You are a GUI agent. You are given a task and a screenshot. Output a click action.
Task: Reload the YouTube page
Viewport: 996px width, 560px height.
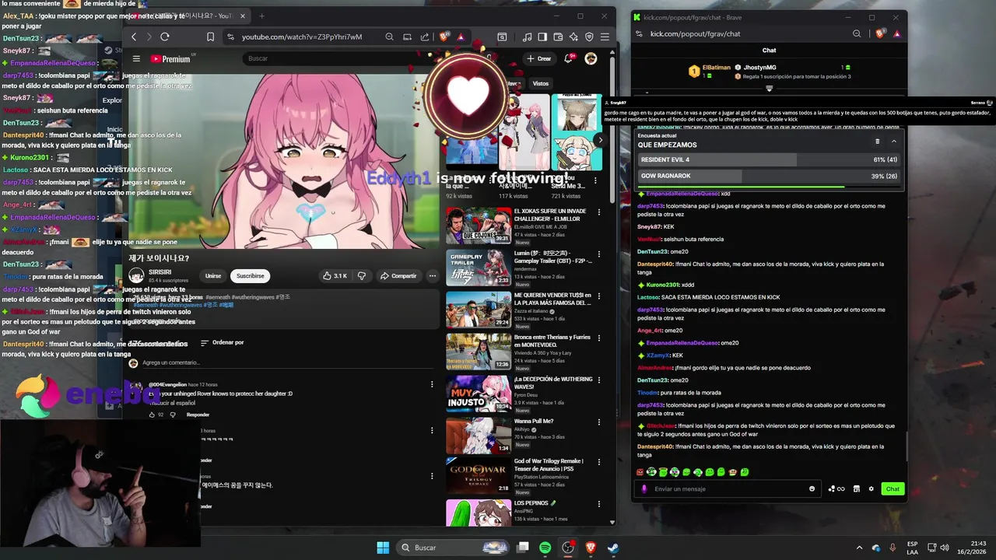[x=165, y=37]
